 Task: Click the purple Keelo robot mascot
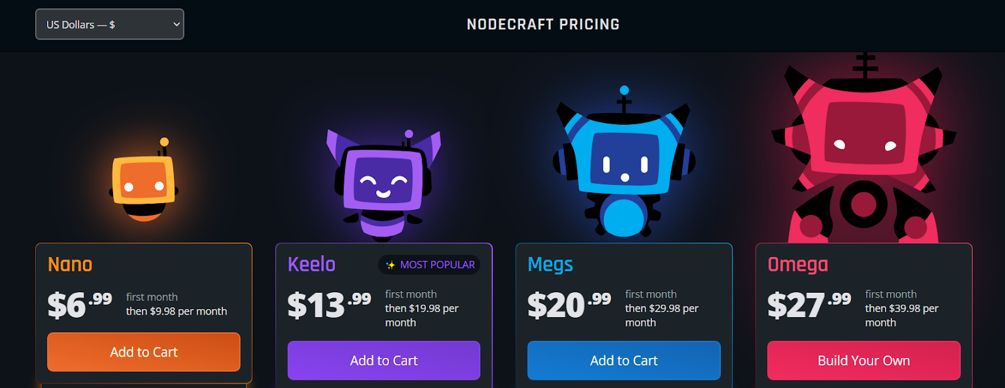[x=383, y=185]
